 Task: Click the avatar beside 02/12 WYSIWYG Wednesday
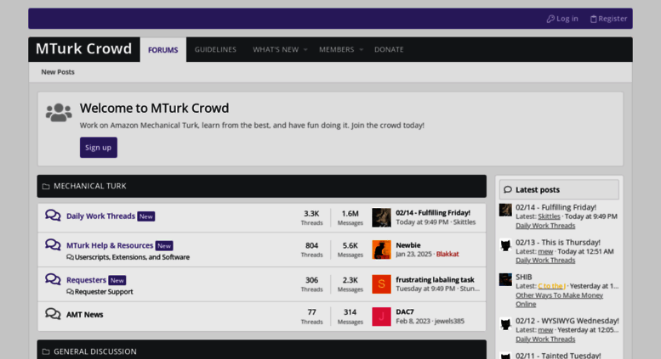[505, 323]
